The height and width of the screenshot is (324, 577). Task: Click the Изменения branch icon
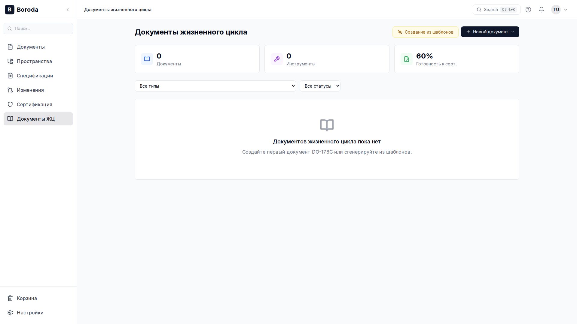point(10,90)
